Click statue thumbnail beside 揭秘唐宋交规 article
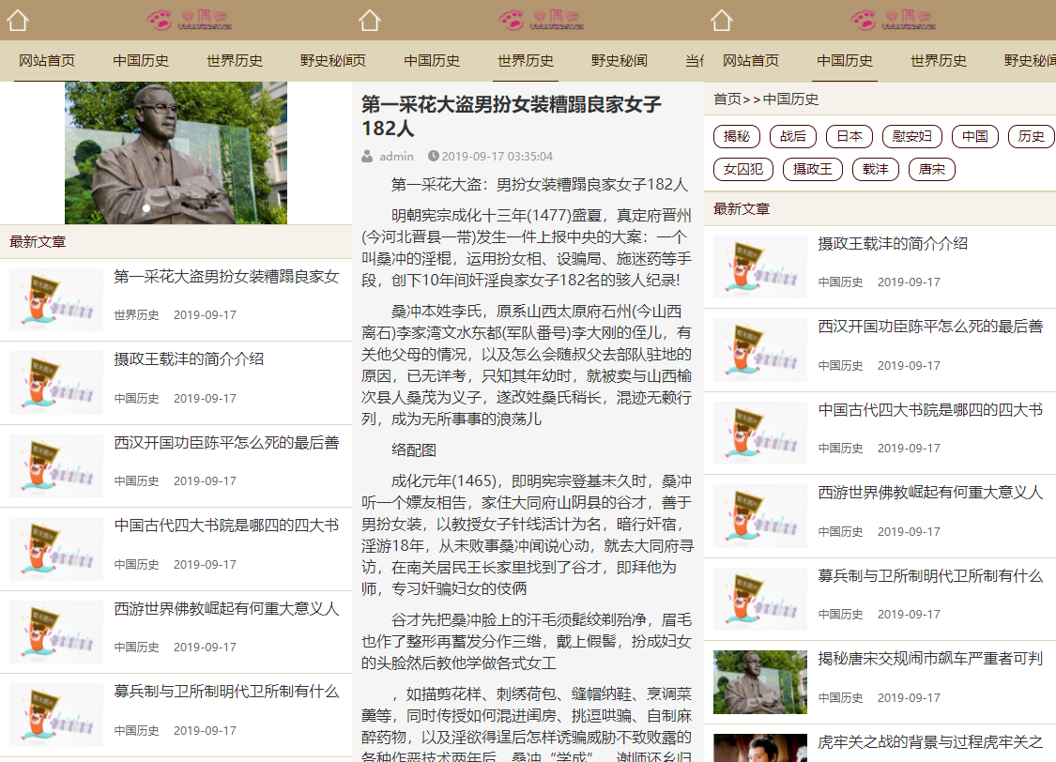The image size is (1056, 762). 760,682
